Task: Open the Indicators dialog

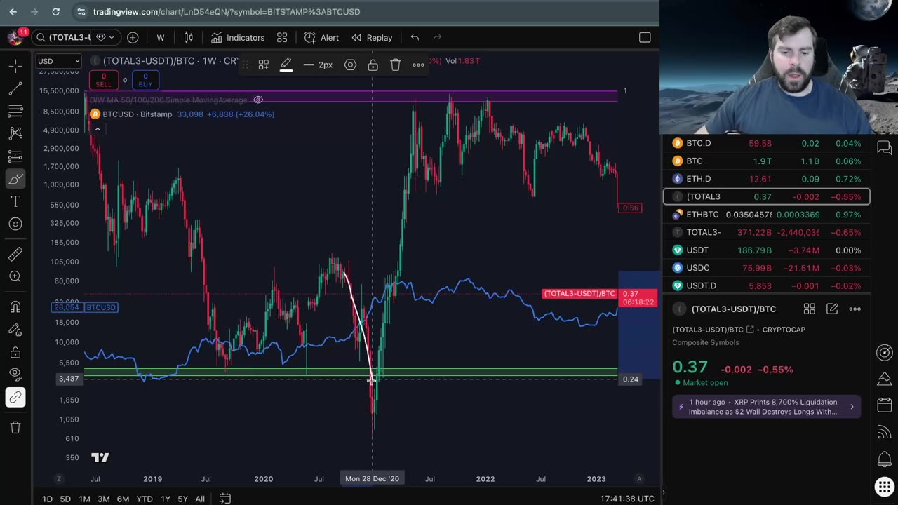Action: tap(238, 37)
